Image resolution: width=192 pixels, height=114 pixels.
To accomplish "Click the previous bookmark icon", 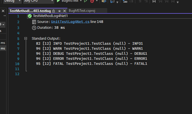I will click(160, 1).
